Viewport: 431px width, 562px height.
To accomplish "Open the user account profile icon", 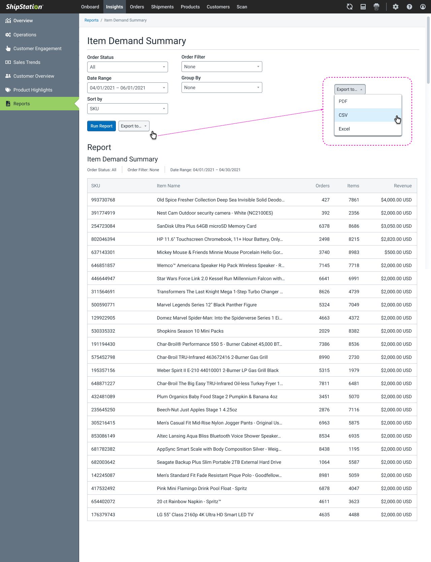I will 423,7.
